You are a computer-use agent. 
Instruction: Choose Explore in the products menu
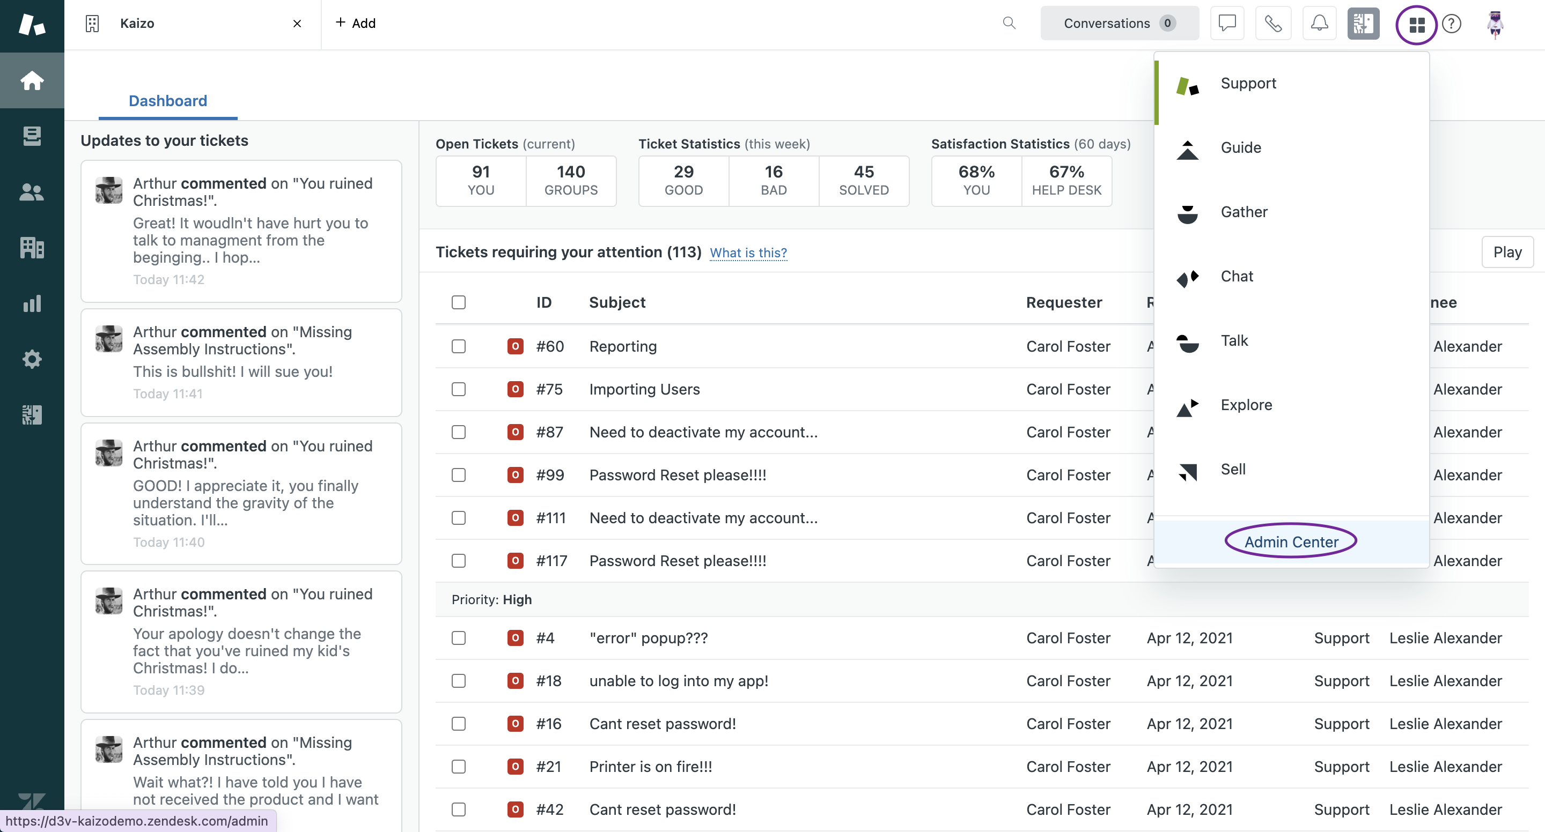point(1291,405)
